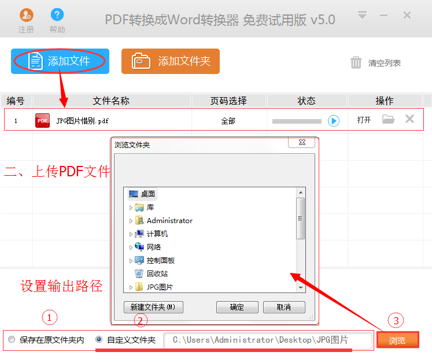Open the 帮助 help icon
The image size is (432, 363).
pos(57,15)
